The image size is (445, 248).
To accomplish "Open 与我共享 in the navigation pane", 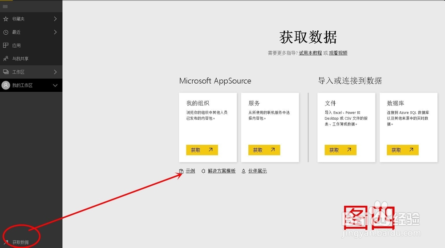I will tap(31, 58).
